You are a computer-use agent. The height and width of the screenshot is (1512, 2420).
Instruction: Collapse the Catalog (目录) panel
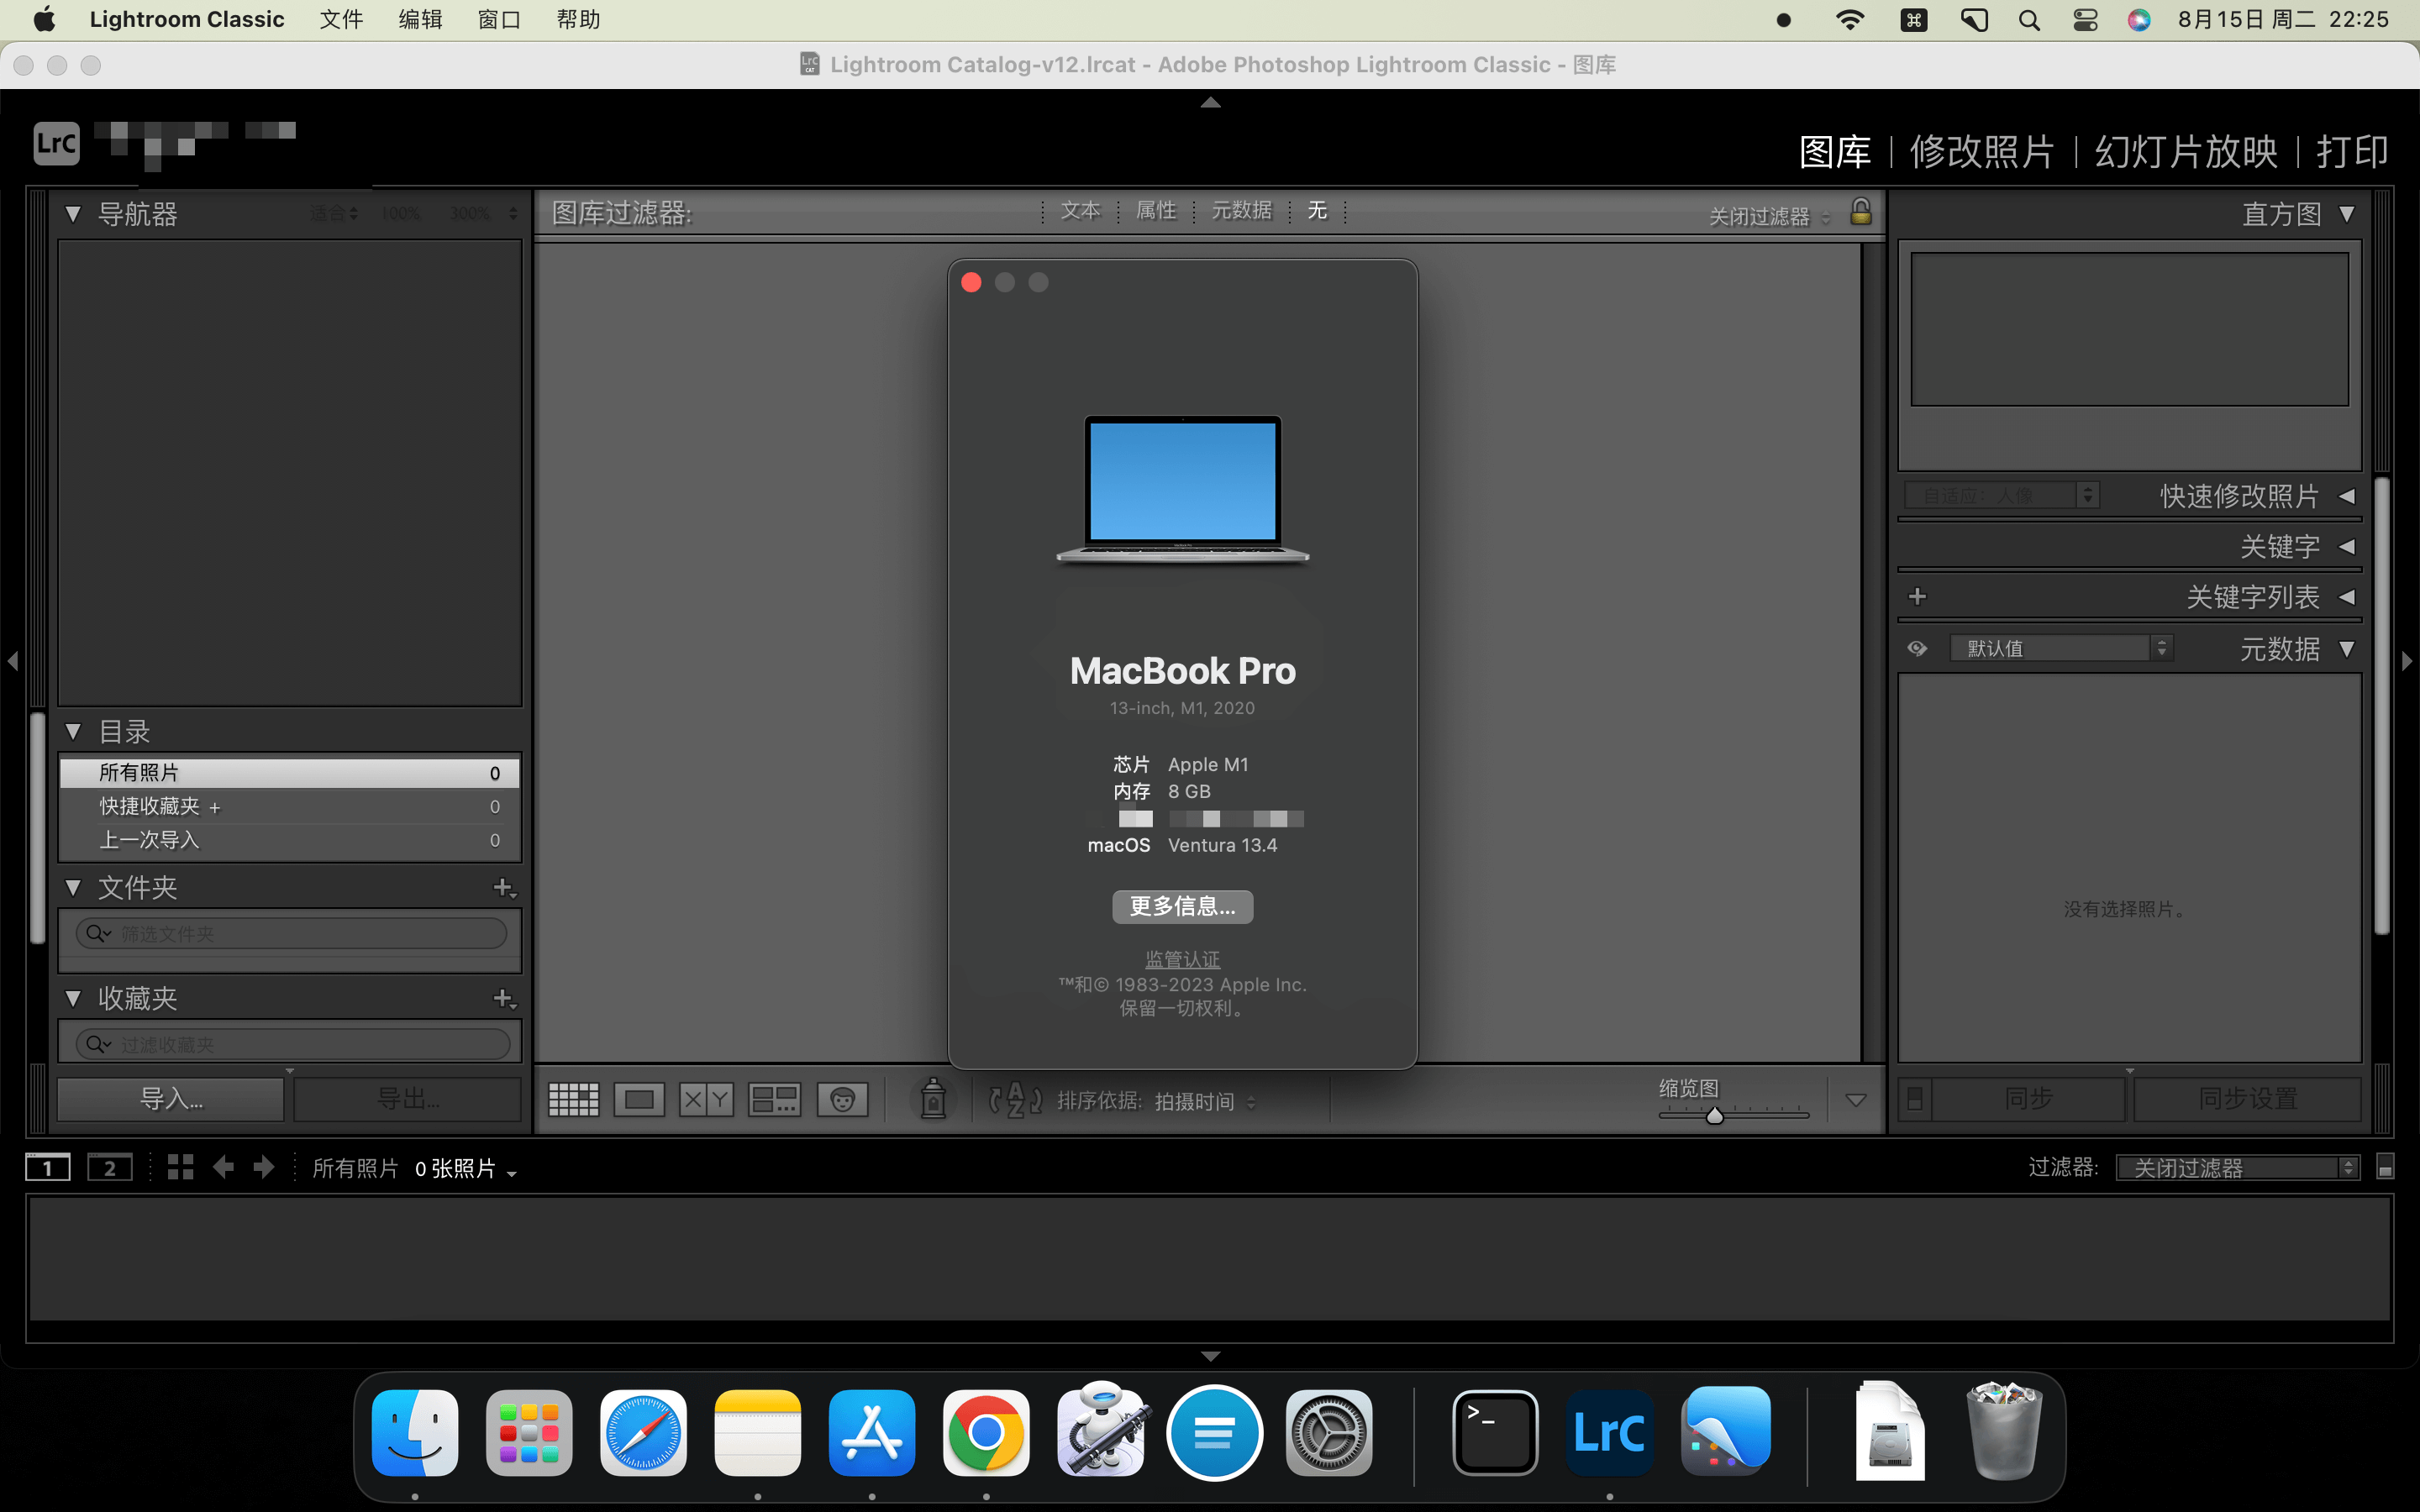[73, 732]
